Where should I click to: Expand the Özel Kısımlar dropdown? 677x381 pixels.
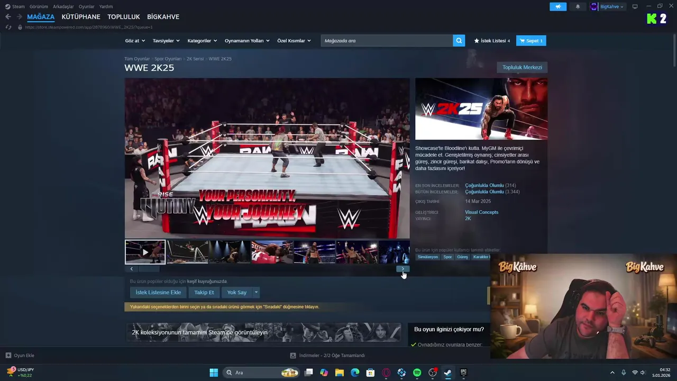[294, 41]
